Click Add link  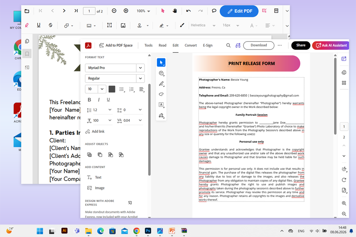pos(95,132)
